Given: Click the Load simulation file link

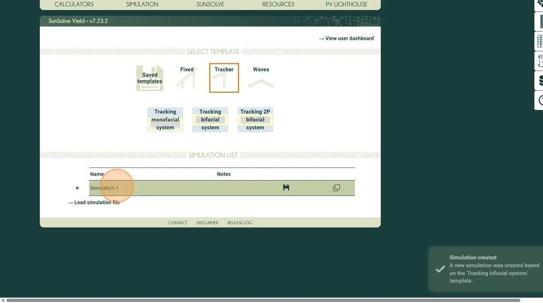Looking at the screenshot, I should click(x=94, y=202).
